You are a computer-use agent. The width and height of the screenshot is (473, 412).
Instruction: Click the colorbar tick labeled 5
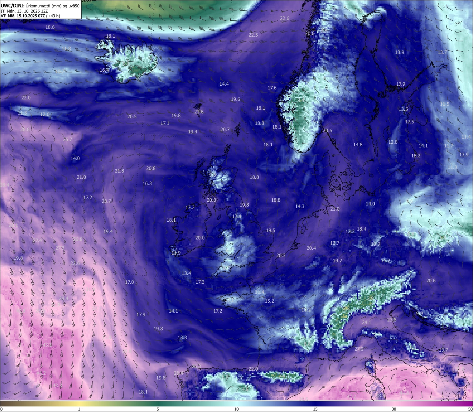click(x=158, y=409)
